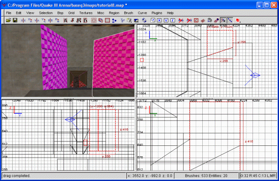Image resolution: width=279 pixels, height=181 pixels.
Task: Toggle the X scale lock button
Action: tap(159, 20)
